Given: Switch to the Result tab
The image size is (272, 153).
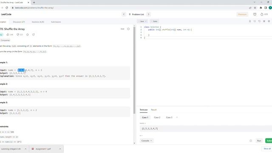Looking at the screenshot, I should [154, 110].
